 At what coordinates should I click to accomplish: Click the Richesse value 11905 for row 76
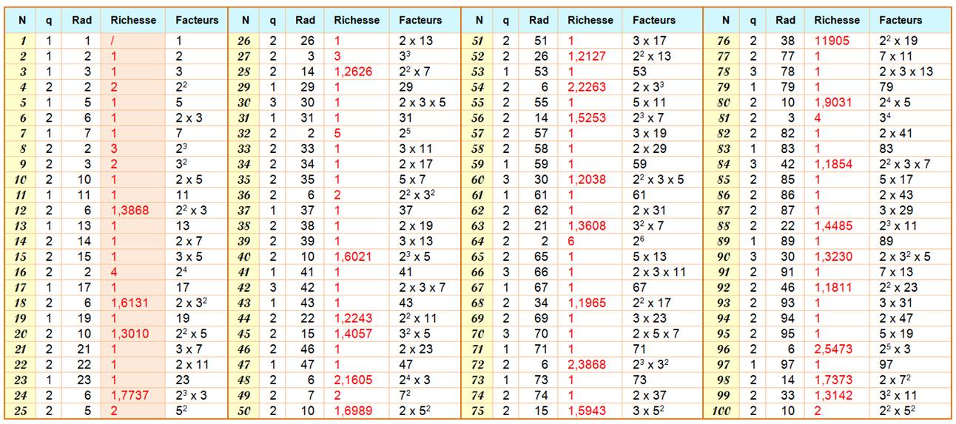tap(832, 41)
